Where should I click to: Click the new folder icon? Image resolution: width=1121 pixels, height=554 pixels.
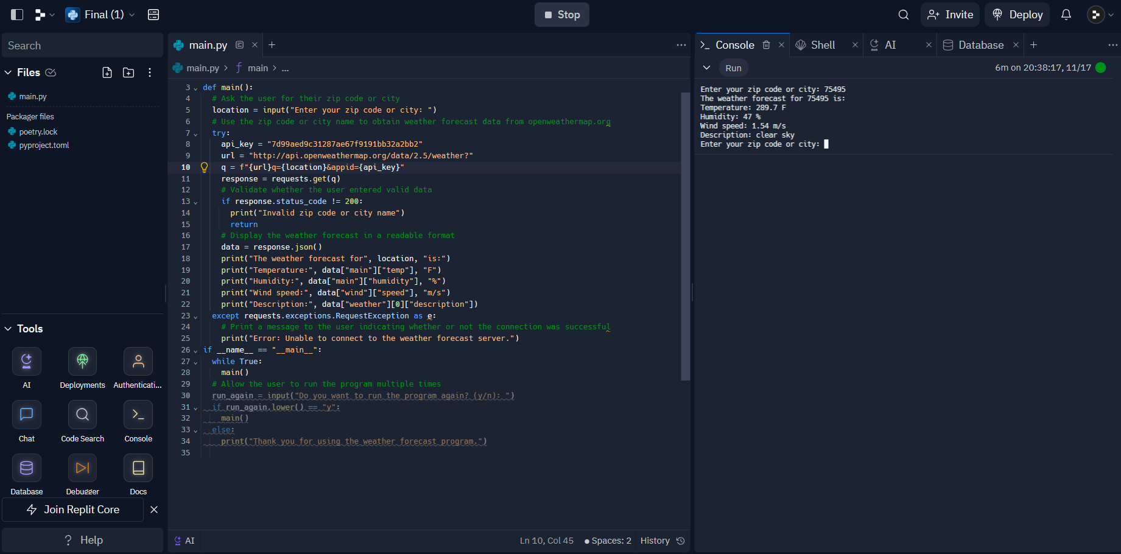(x=128, y=72)
